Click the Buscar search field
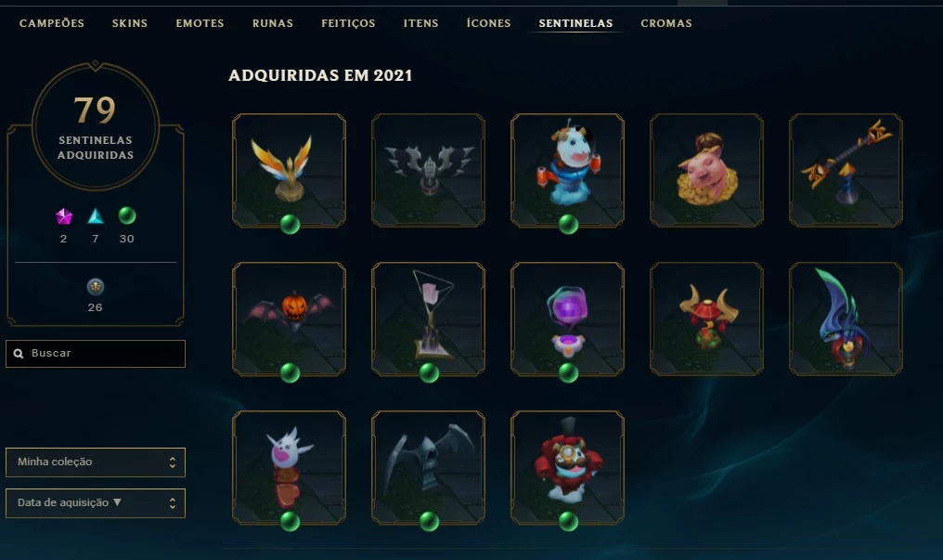 pos(96,354)
